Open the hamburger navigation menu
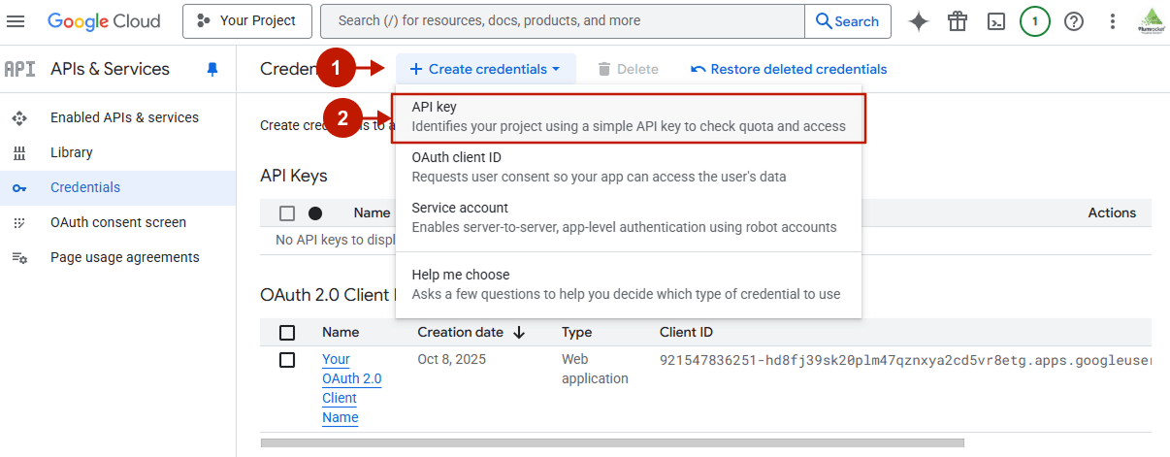Image resolution: width=1170 pixels, height=457 pixels. pyautogui.click(x=16, y=21)
